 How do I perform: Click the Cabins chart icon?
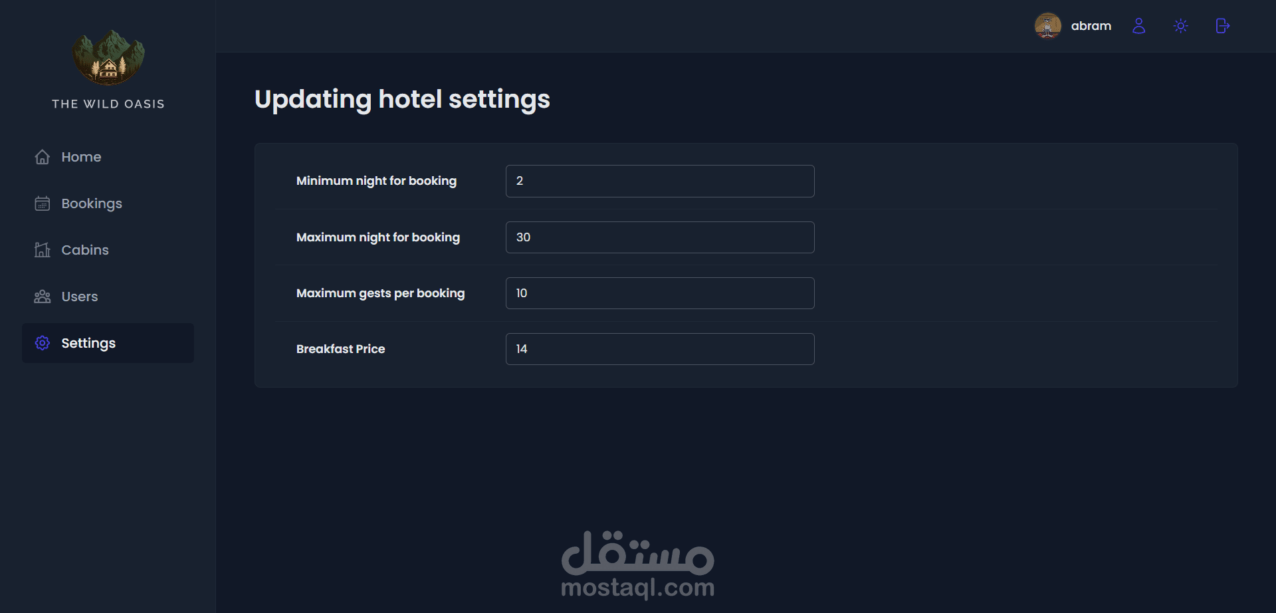pyautogui.click(x=43, y=250)
